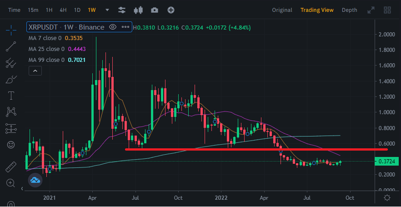Select the Trading View chart tab

coord(317,10)
